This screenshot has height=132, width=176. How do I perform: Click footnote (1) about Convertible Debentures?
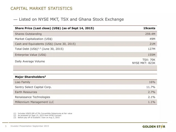click(x=43, y=113)
